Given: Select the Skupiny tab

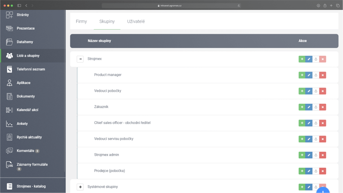Looking at the screenshot, I should coord(107,21).
